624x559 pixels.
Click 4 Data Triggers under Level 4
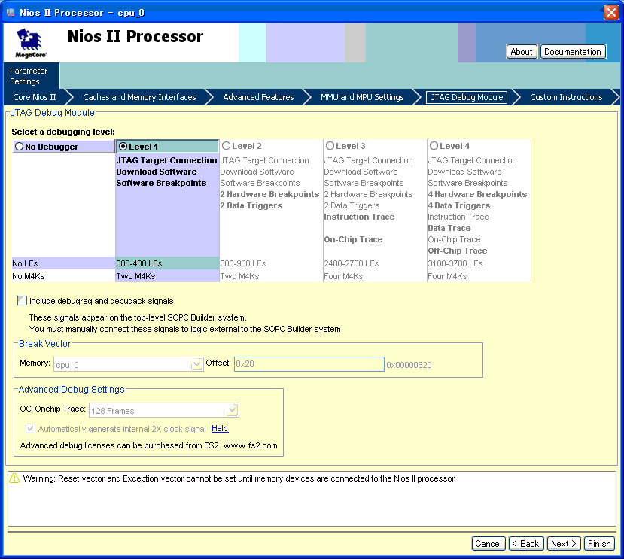pyautogui.click(x=459, y=205)
